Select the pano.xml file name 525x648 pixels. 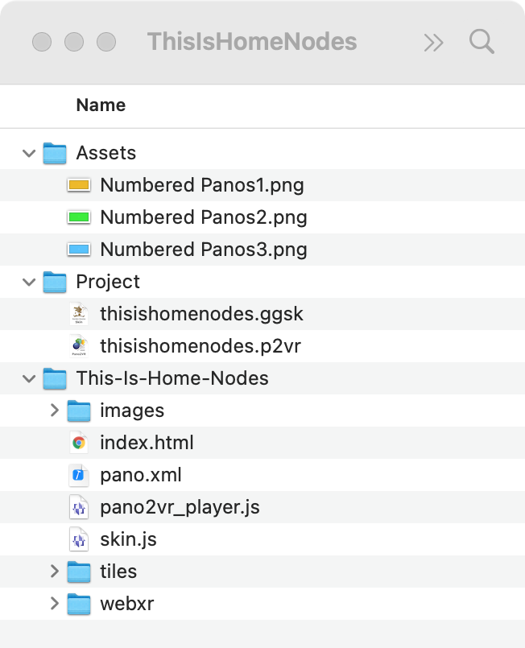pos(141,475)
